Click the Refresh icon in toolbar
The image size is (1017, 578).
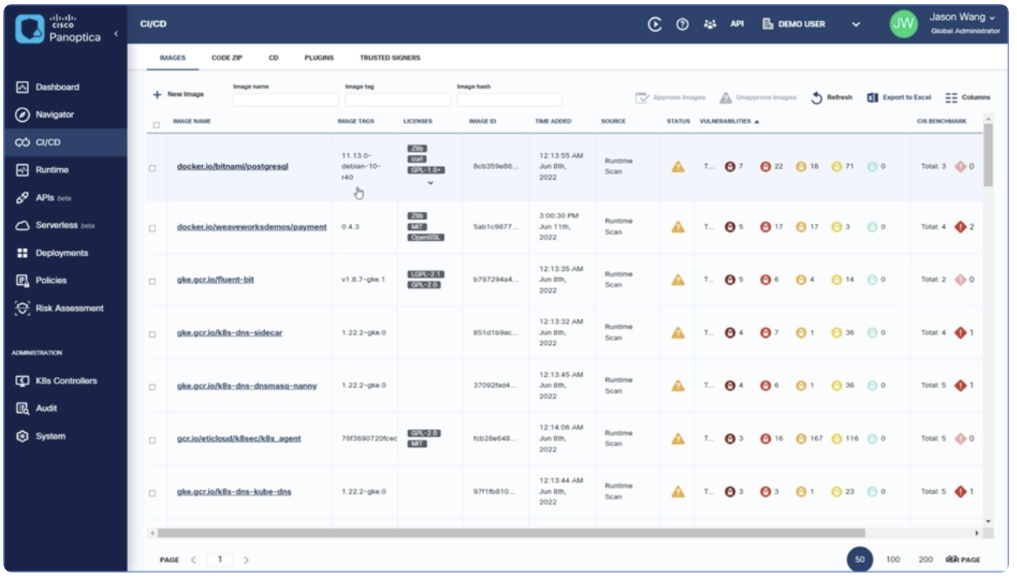coord(817,97)
